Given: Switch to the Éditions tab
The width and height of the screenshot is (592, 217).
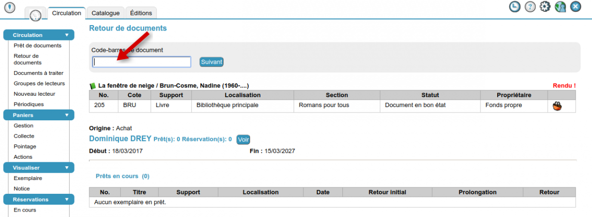Looking at the screenshot, I should [141, 13].
